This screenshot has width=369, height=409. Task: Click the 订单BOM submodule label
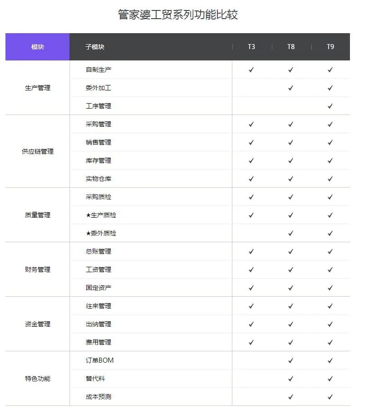pyautogui.click(x=99, y=360)
